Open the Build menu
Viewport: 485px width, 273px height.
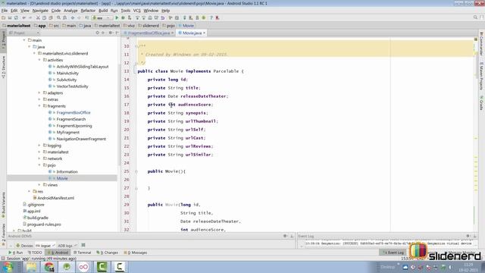103,11
